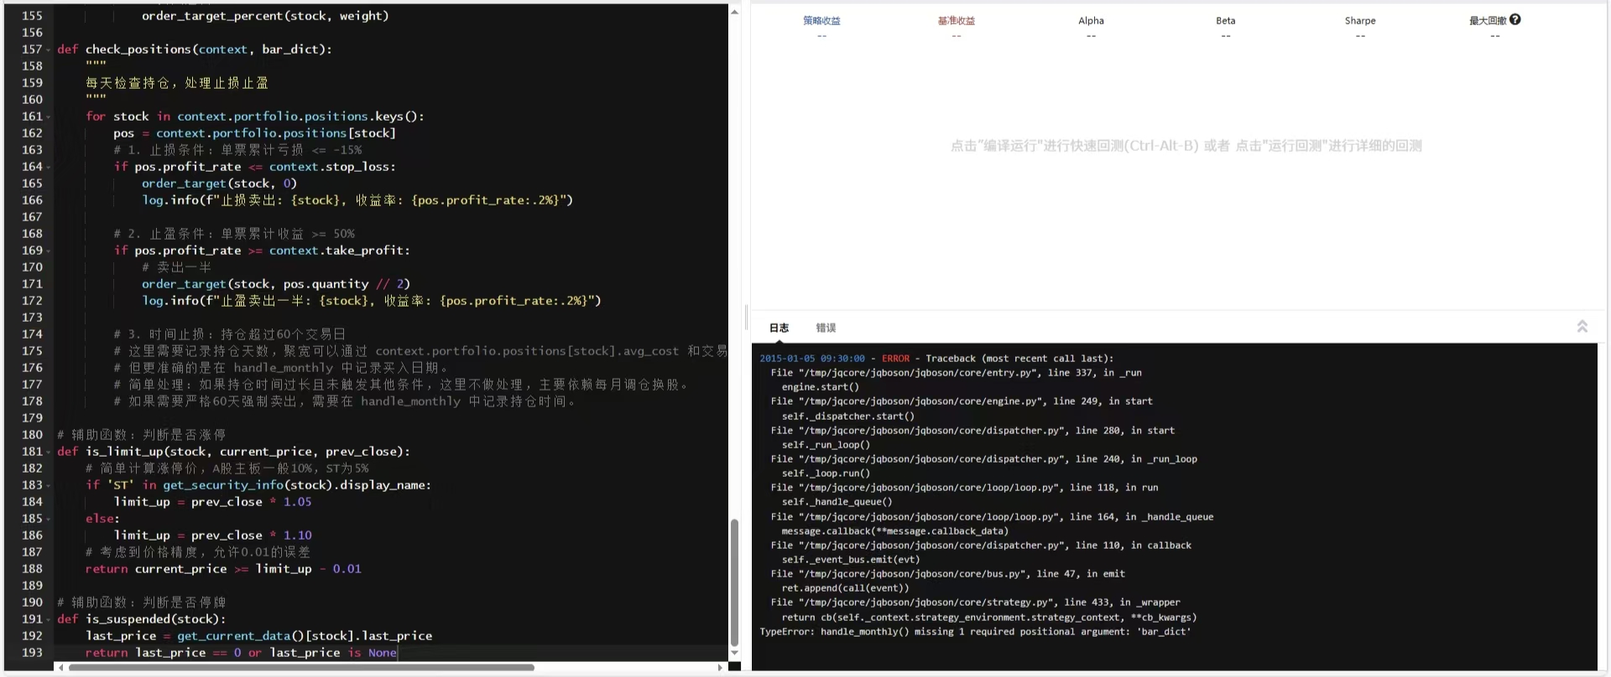Click the vertical scrollbar thumb in editor
This screenshot has width=1611, height=677.
coord(734,582)
